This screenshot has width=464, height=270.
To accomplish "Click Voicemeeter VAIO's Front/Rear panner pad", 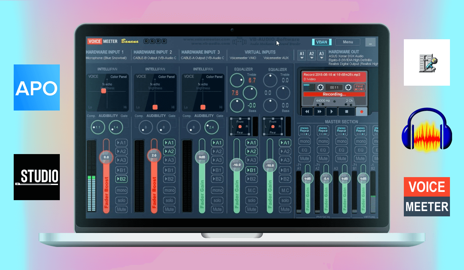I will (x=240, y=126).
